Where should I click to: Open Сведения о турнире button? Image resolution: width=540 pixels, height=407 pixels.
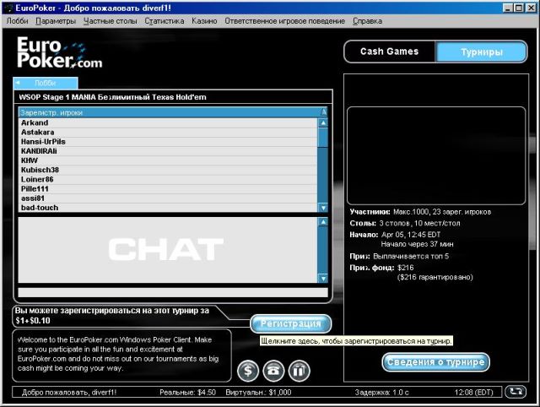[x=435, y=362]
